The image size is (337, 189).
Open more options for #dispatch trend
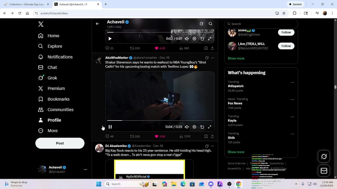(292, 82)
